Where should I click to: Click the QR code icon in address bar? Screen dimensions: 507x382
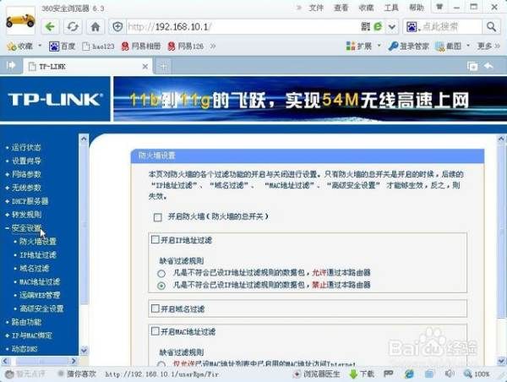click(365, 26)
